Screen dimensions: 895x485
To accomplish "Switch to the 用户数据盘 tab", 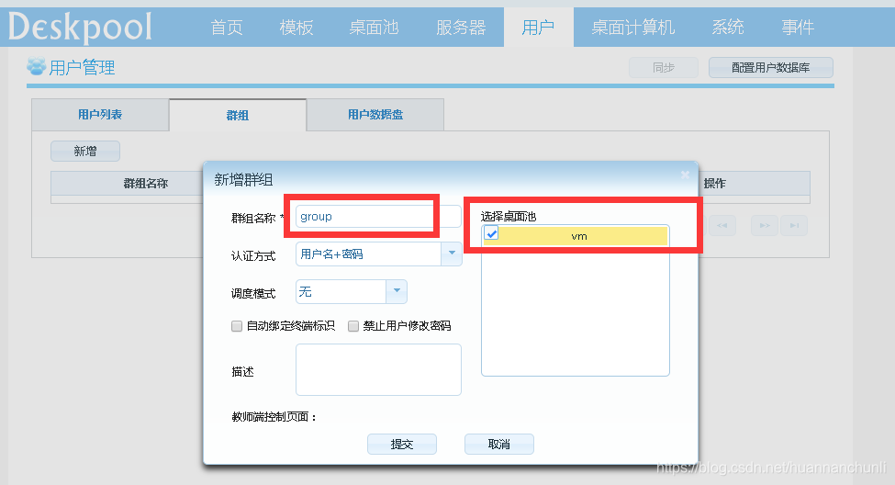I will tap(375, 114).
